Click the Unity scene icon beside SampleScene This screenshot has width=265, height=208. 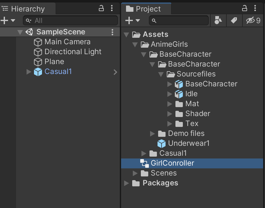click(x=29, y=32)
